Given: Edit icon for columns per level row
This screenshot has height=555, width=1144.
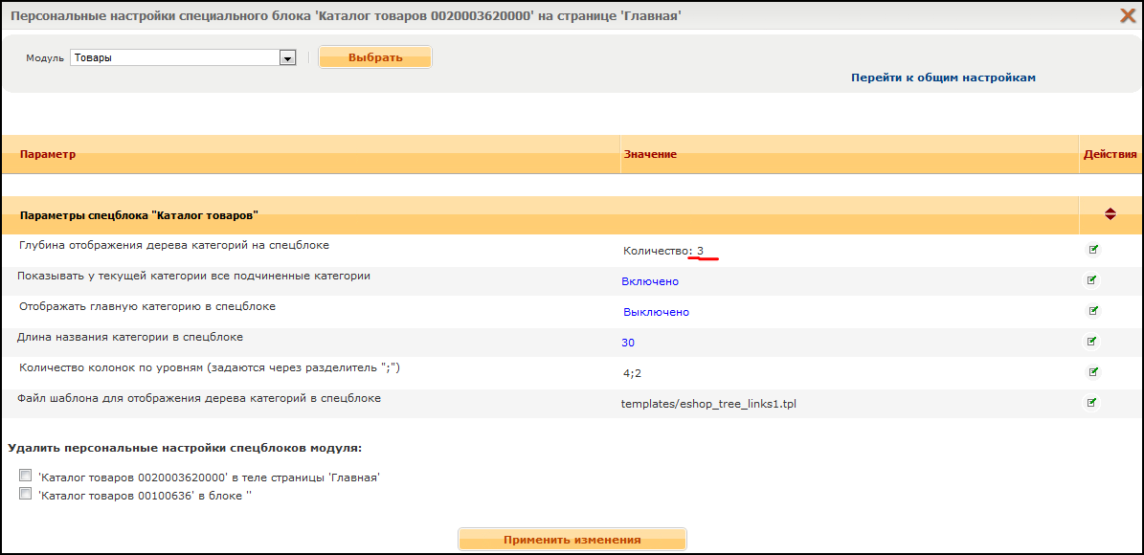Looking at the screenshot, I should (1092, 372).
